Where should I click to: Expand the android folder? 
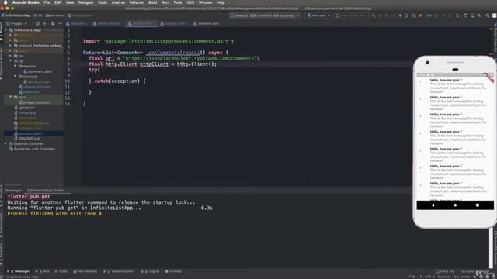click(x=10, y=46)
